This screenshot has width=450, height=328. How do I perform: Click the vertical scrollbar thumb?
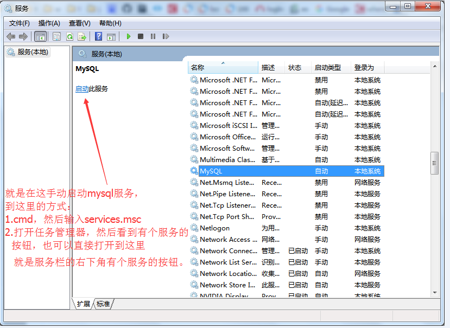tap(434, 163)
